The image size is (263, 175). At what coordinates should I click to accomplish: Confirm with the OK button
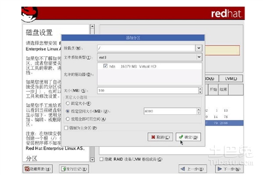point(188,137)
